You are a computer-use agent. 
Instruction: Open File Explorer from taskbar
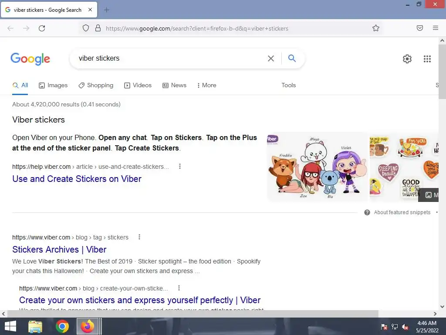[35, 326]
